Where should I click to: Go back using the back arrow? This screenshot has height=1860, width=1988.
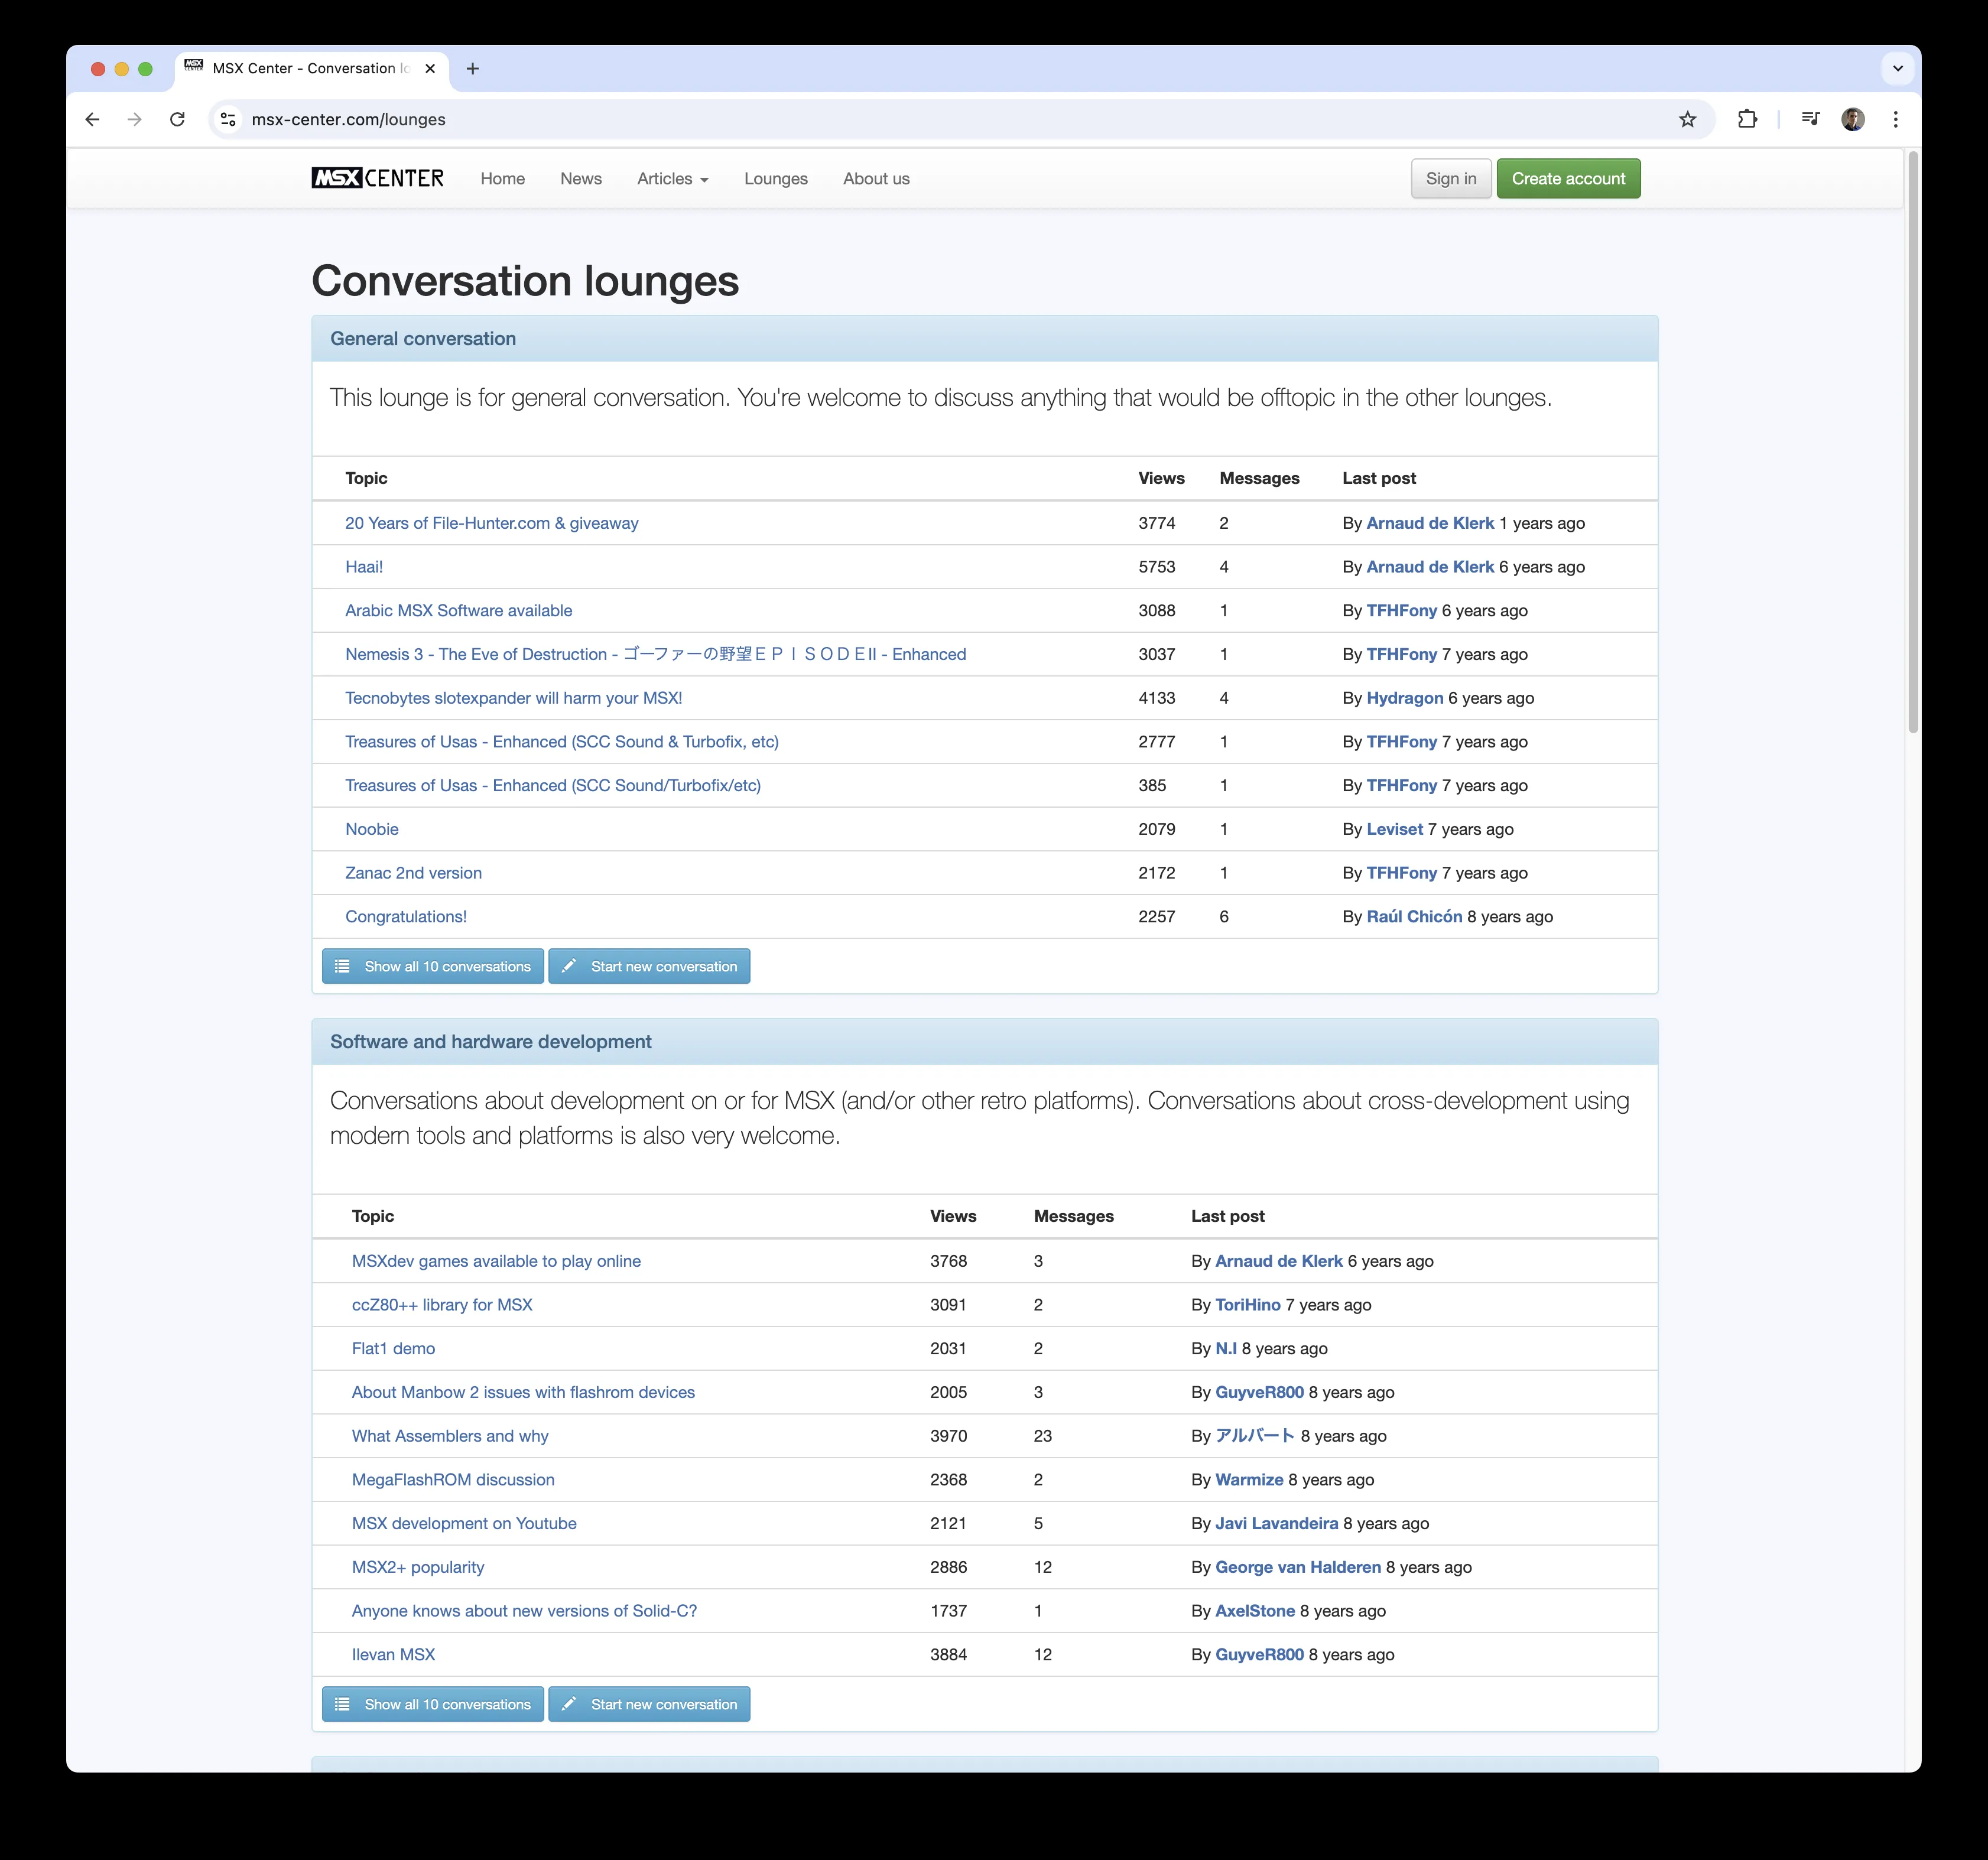(93, 120)
